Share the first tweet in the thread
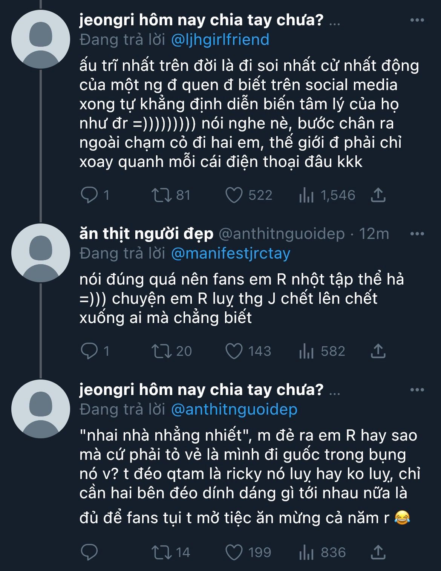The image size is (441, 571). tap(378, 195)
